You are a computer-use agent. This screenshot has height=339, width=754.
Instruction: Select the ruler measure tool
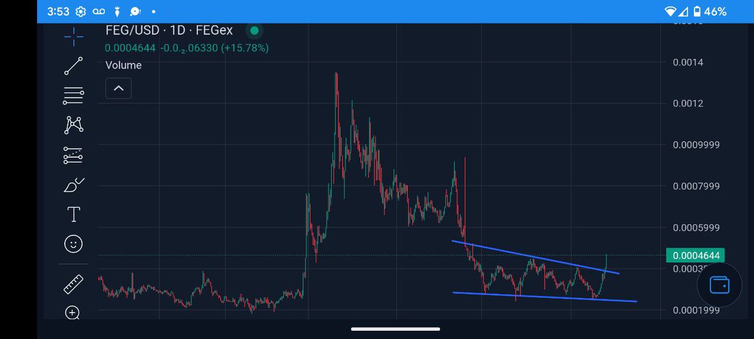pyautogui.click(x=74, y=284)
